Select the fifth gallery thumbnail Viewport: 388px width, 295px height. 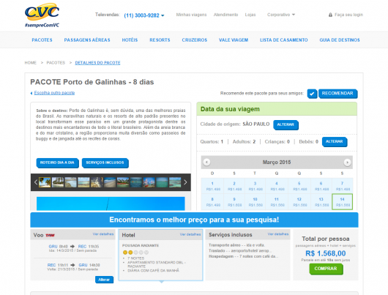[x=97, y=182]
